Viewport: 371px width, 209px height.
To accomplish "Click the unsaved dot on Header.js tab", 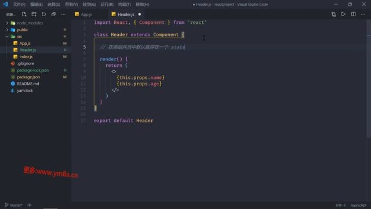I will coord(140,15).
